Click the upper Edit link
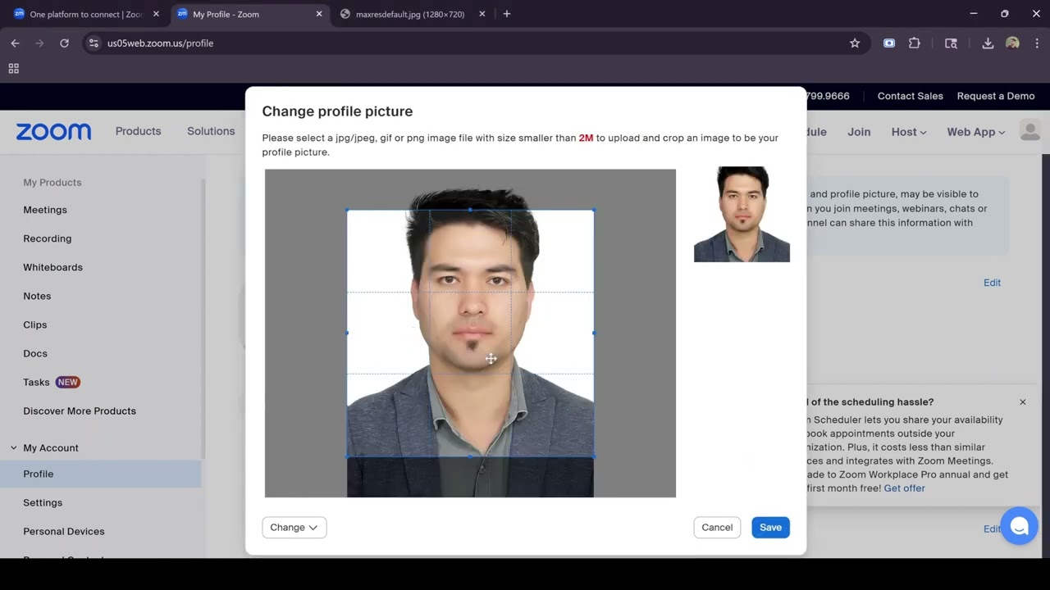The width and height of the screenshot is (1050, 590). 992,283
